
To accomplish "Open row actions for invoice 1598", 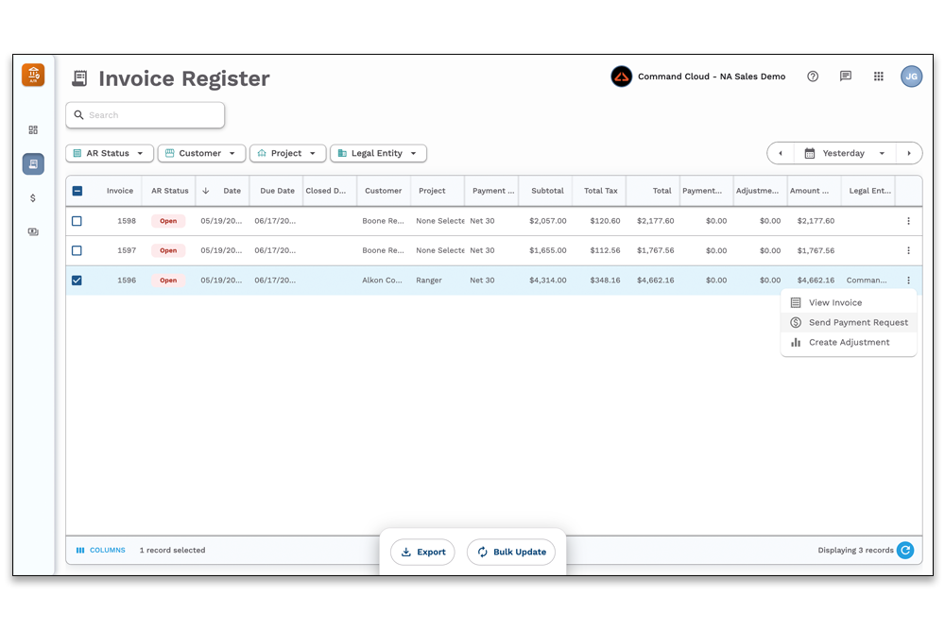I will (908, 221).
